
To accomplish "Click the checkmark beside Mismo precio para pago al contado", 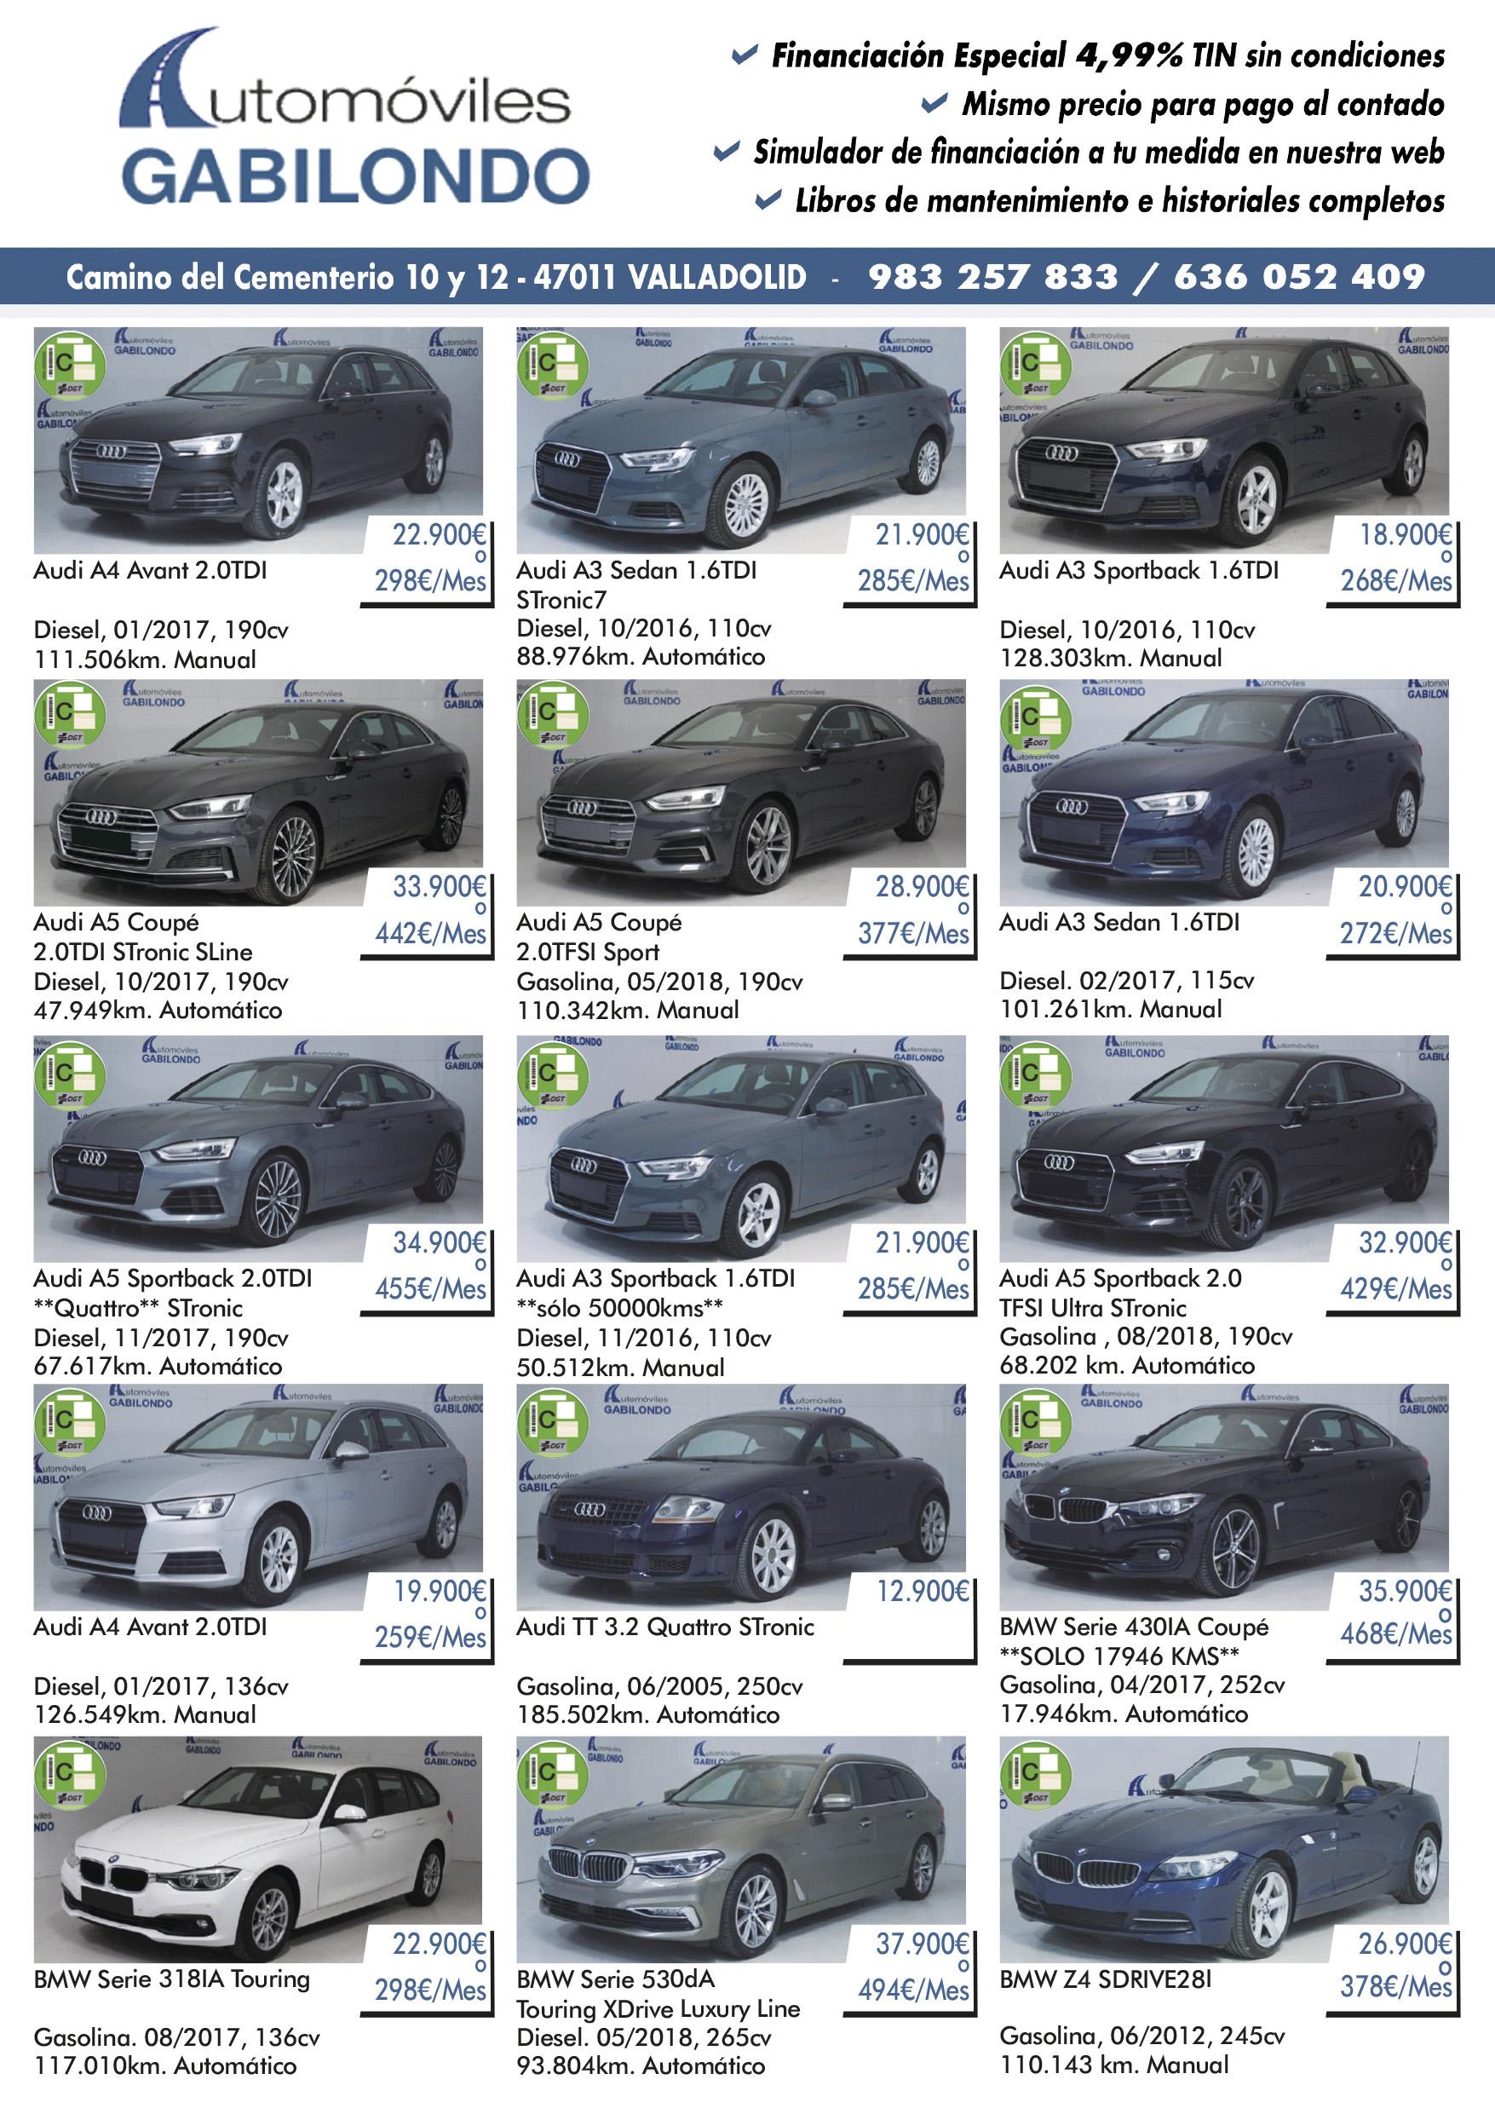I will point(934,105).
